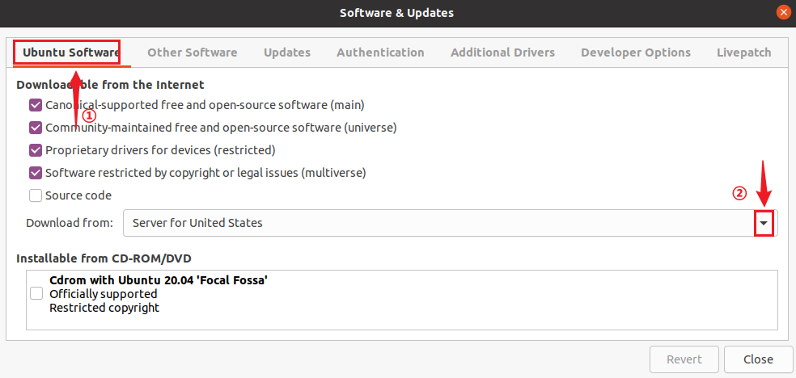Open the Developer Options tab
Image resolution: width=796 pixels, height=378 pixels.
pyautogui.click(x=635, y=52)
